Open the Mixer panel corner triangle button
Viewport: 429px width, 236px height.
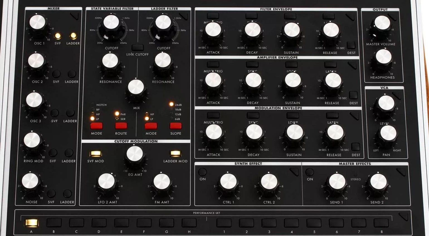(75, 16)
